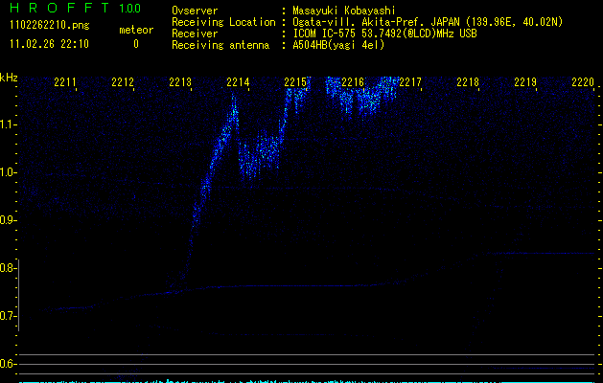
Task: Click time marker 2213
Action: coord(180,82)
